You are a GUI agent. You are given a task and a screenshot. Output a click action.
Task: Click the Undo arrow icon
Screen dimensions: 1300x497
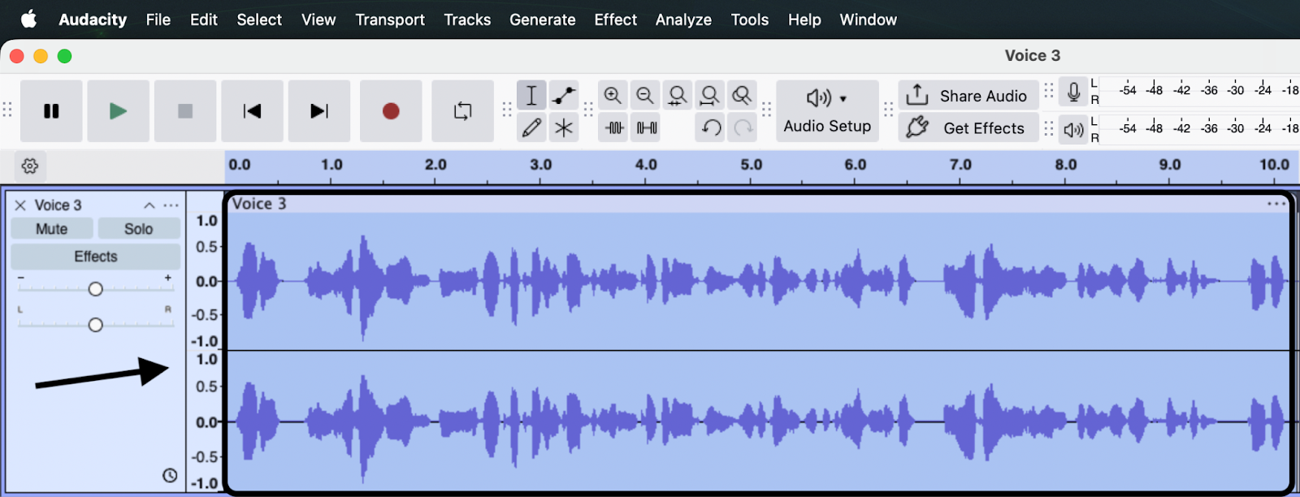tap(711, 127)
